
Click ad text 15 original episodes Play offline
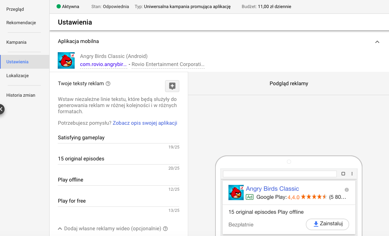[266, 212]
